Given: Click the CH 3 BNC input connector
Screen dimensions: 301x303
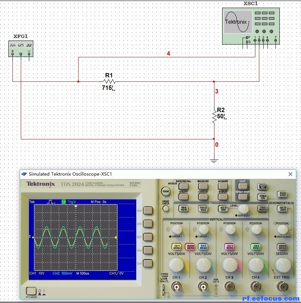Looking at the screenshot, I should coord(229,287).
